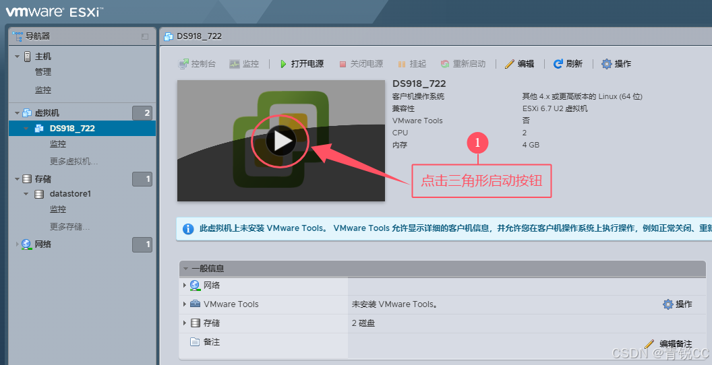Expand the VMware Tools row arrow
712x365 pixels.
click(184, 304)
